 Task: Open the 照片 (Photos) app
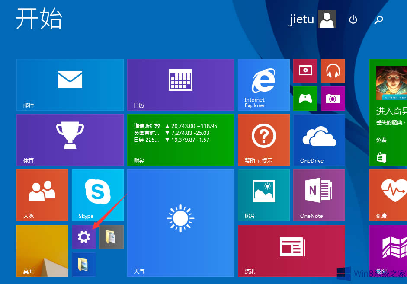[x=263, y=195]
